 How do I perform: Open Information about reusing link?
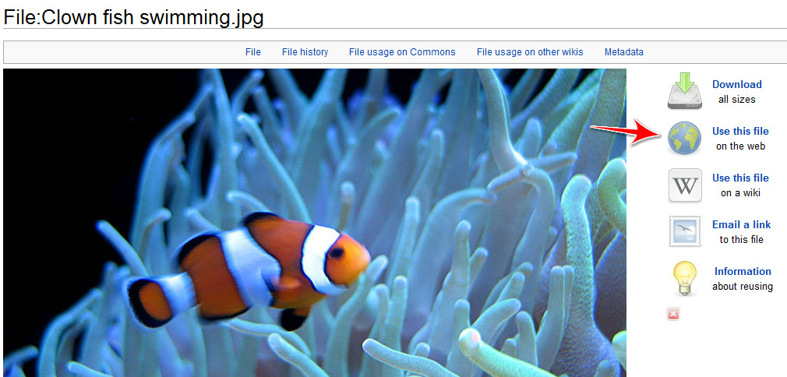(x=743, y=271)
